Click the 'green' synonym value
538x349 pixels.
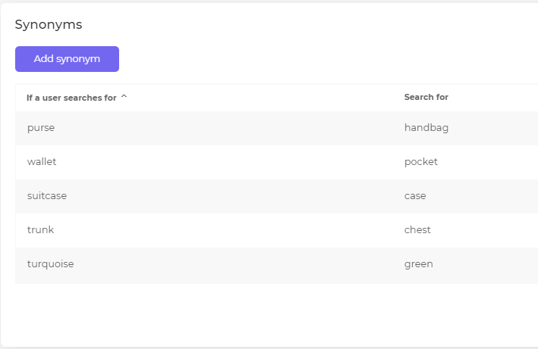[418, 264]
